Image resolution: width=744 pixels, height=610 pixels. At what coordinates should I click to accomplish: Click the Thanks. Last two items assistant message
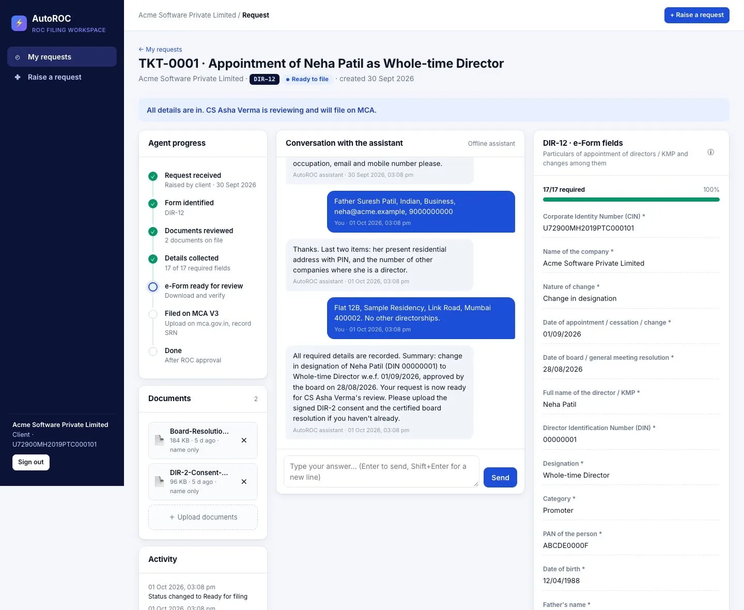[x=380, y=265]
